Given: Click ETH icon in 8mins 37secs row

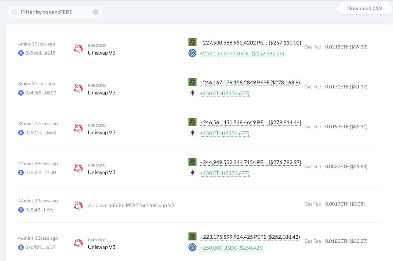Looking at the screenshot, I should (x=192, y=93).
